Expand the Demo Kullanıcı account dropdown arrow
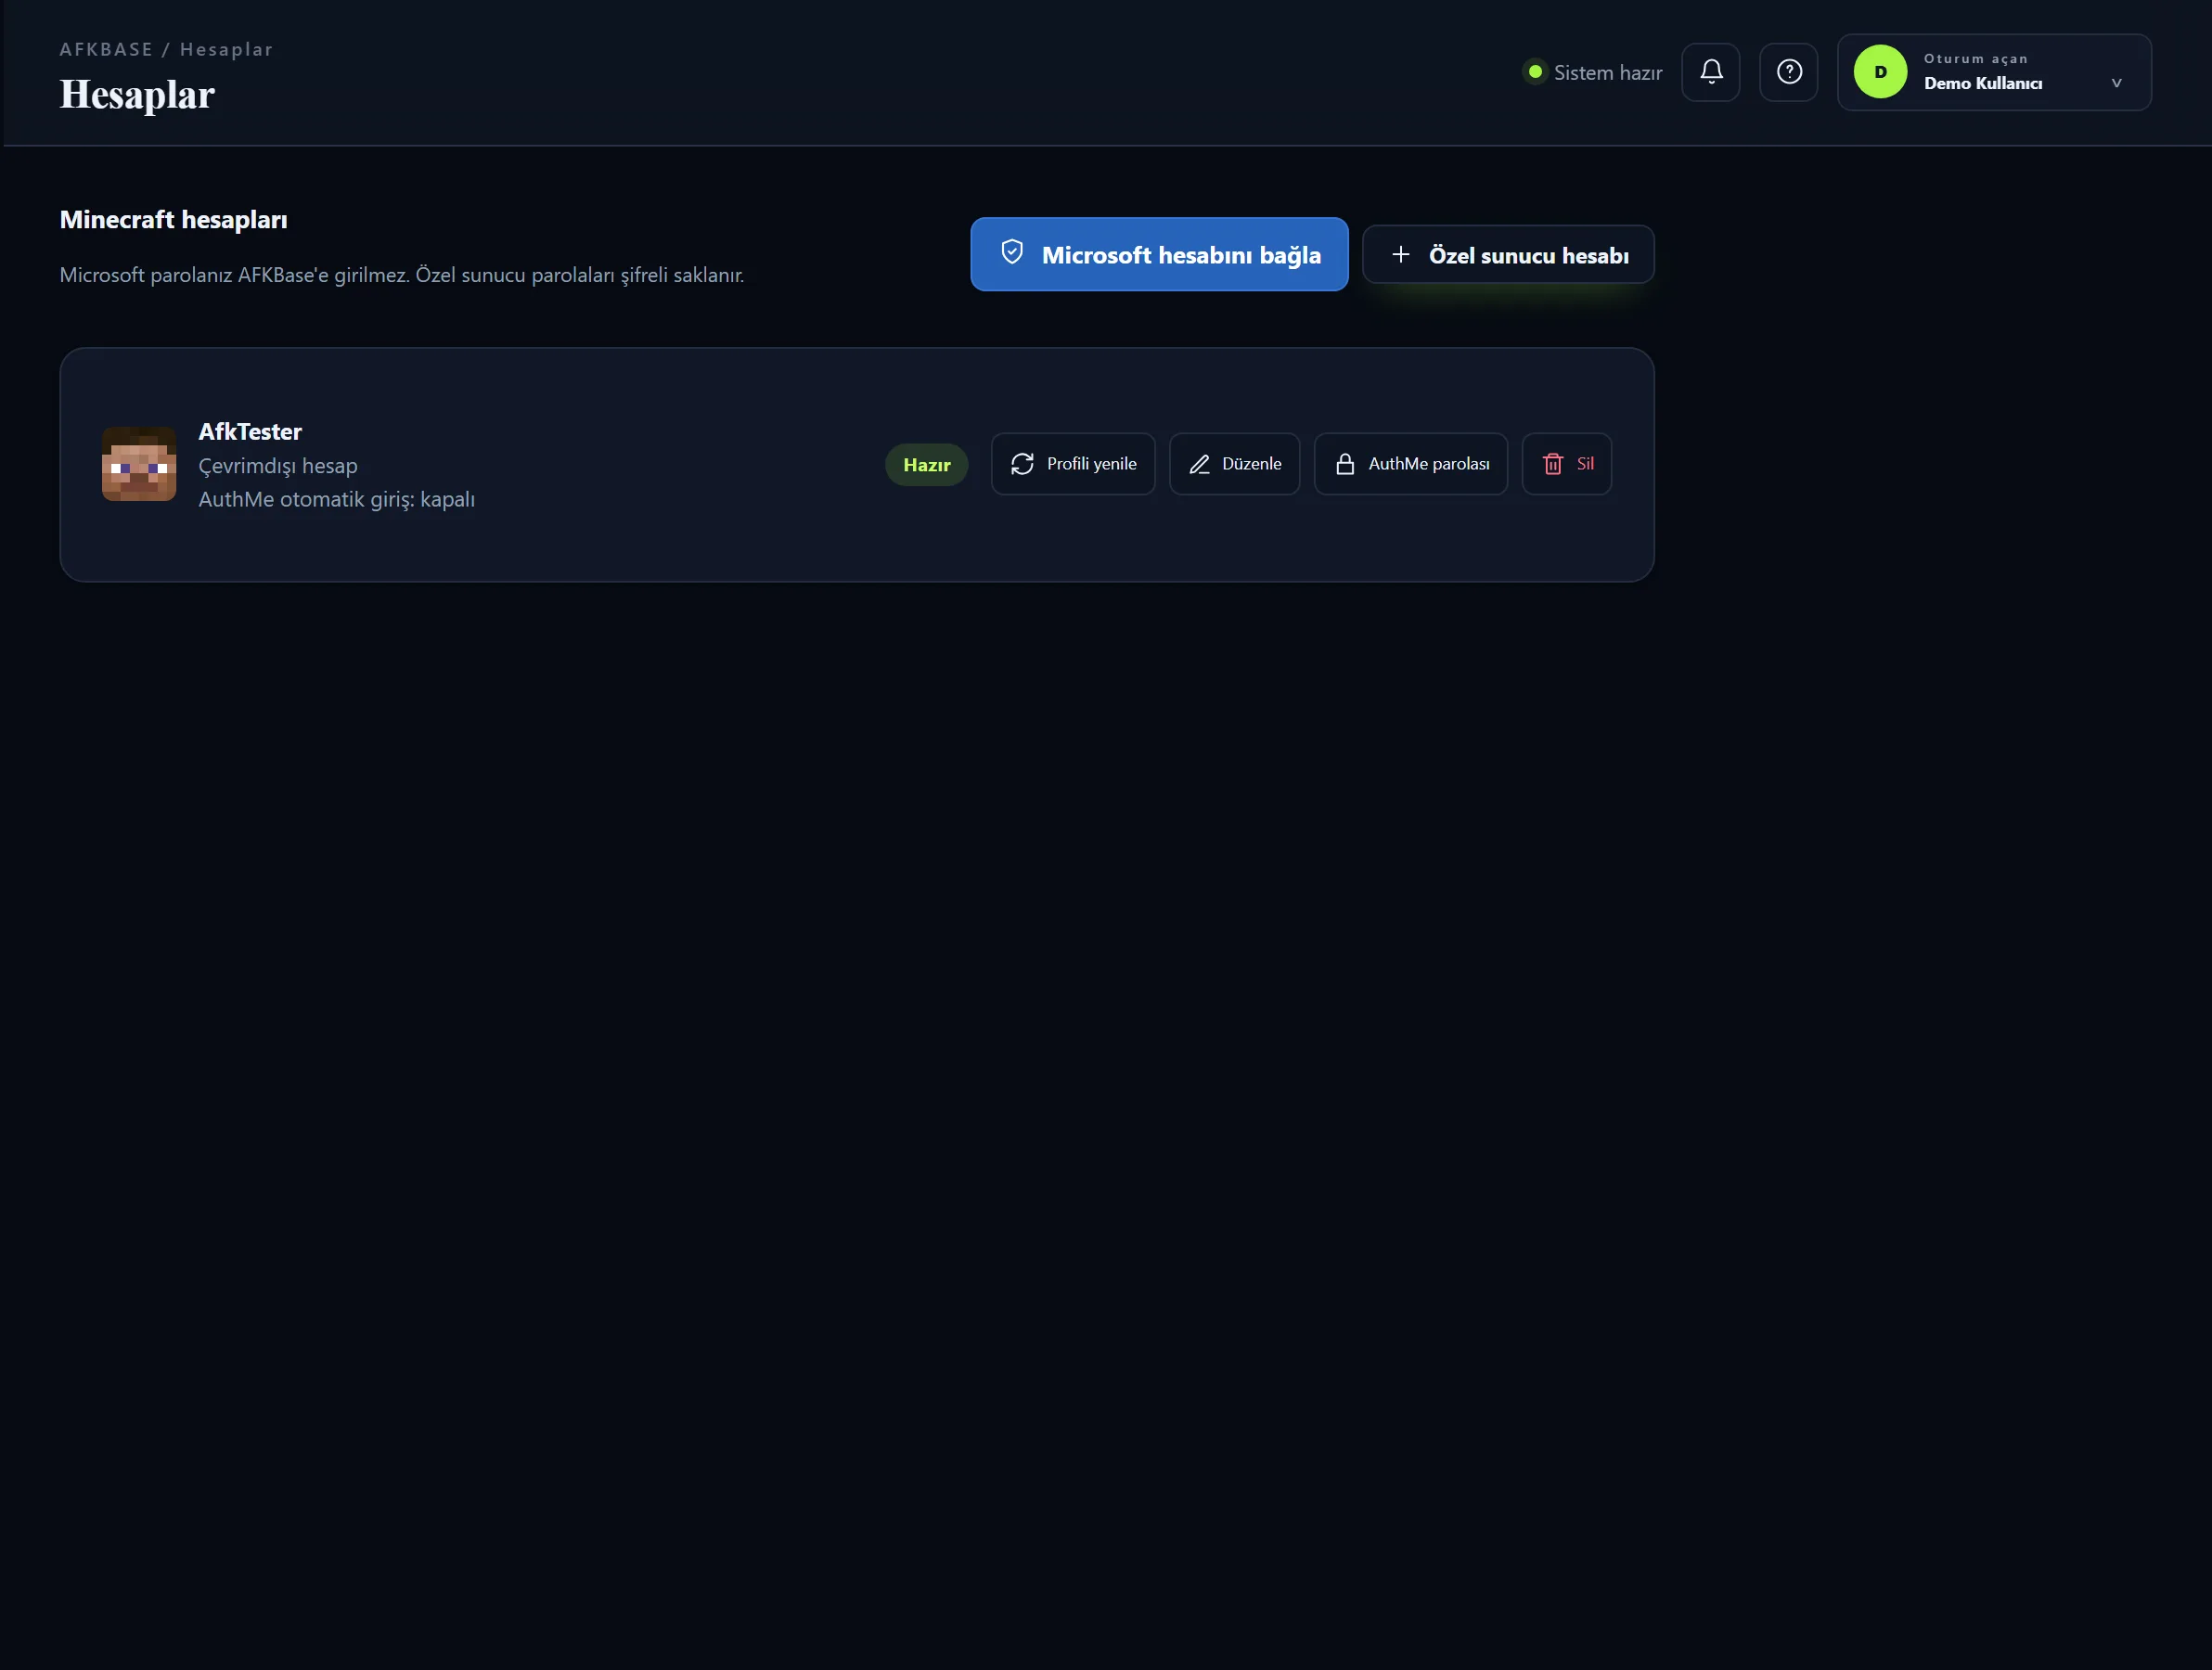The image size is (2212, 1670). (2116, 83)
